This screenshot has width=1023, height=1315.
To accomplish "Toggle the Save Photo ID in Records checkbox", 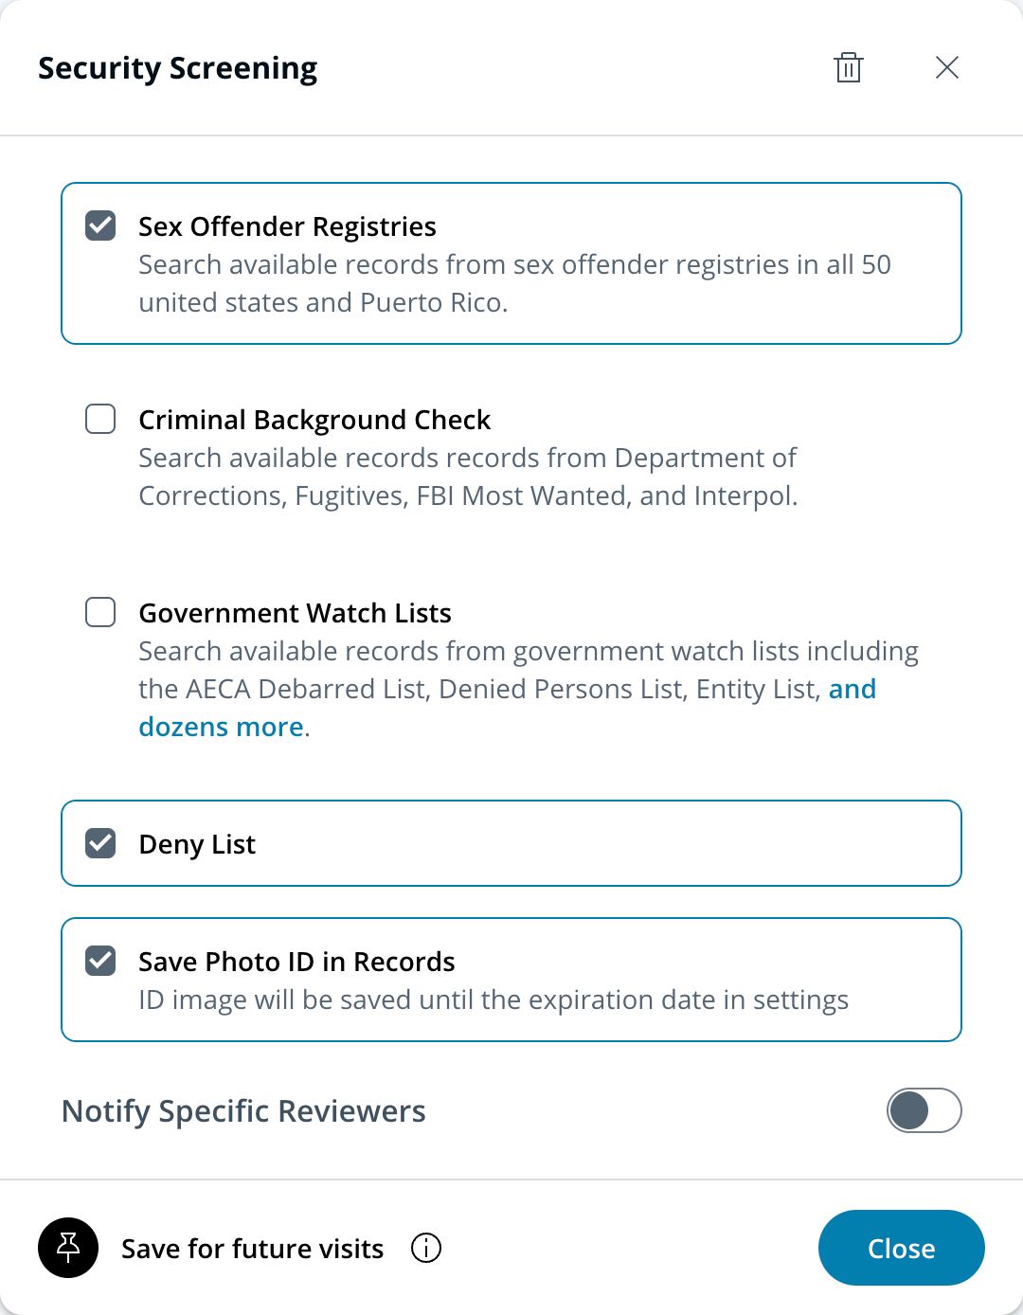I will pos(100,962).
